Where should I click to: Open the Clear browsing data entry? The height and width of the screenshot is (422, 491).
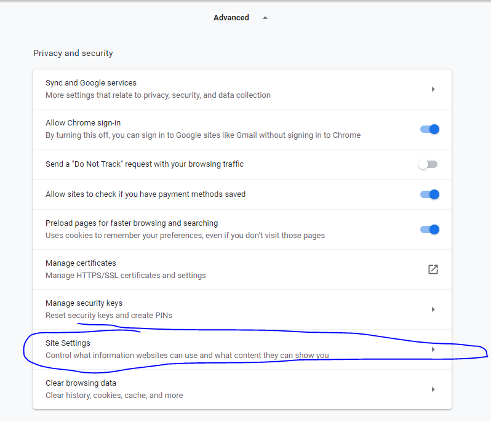(82, 383)
